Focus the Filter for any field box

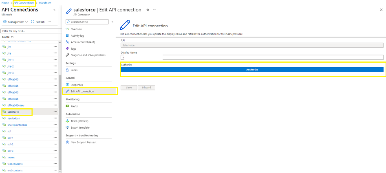click(x=31, y=31)
